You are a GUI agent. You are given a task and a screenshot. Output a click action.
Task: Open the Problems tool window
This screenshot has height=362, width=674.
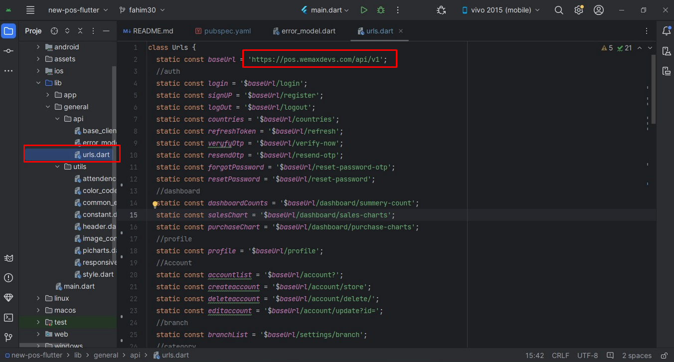tap(8, 278)
